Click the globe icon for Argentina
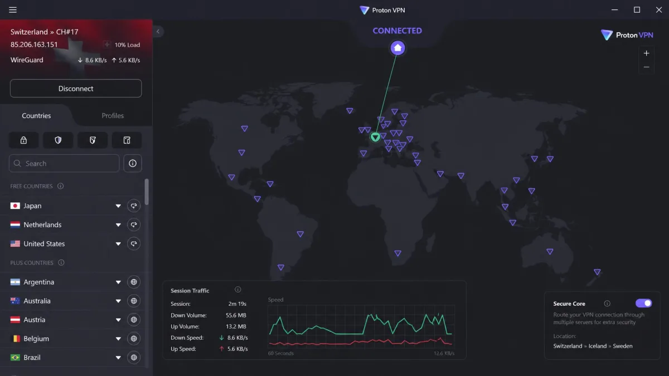The image size is (669, 376). tap(133, 282)
